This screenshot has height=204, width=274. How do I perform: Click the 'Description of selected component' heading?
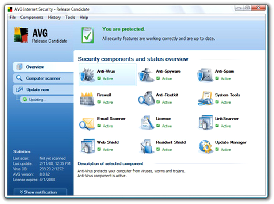pyautogui.click(x=110, y=163)
